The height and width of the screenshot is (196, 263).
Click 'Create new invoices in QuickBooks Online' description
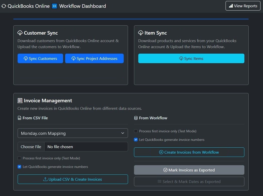pos(80,108)
